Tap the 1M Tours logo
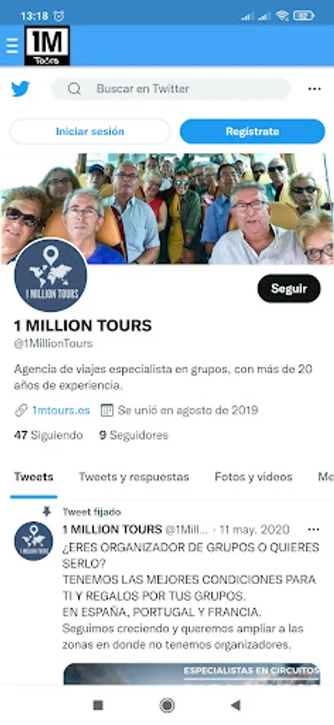Screen dimensions: 334x725 47,46
